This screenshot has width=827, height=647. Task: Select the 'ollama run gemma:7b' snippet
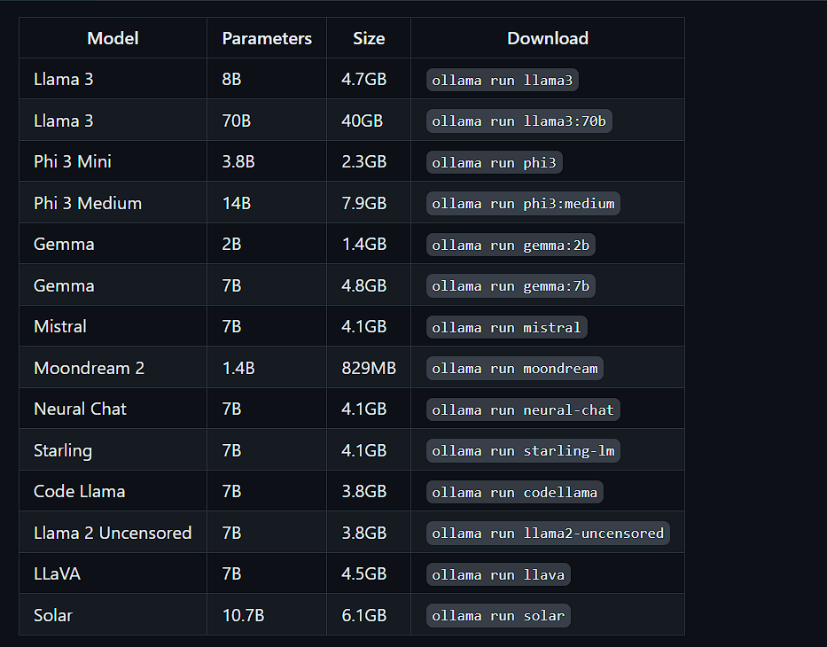(511, 285)
